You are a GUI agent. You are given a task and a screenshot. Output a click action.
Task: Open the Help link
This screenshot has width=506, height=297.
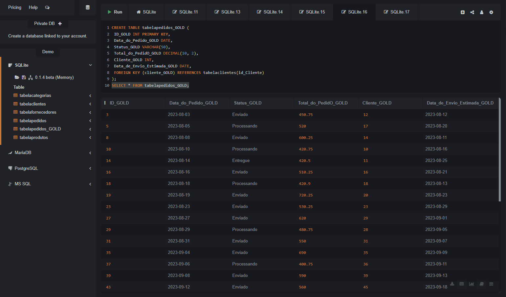pyautogui.click(x=33, y=8)
